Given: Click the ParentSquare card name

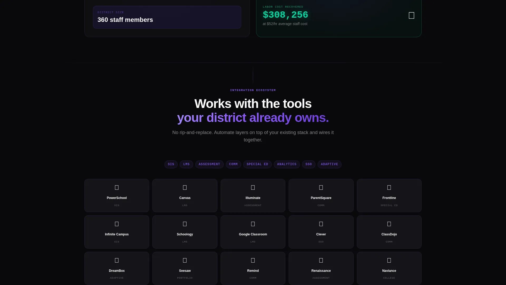Looking at the screenshot, I should pos(321,198).
